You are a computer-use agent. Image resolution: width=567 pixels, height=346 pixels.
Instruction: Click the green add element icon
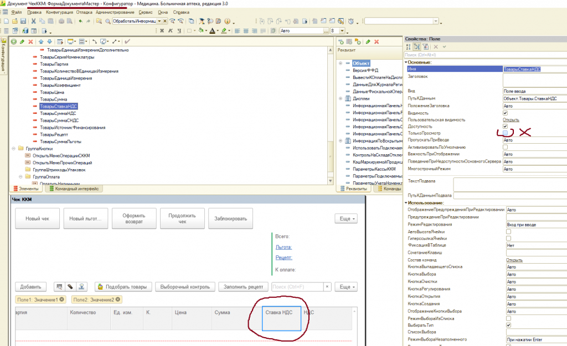pos(14,41)
